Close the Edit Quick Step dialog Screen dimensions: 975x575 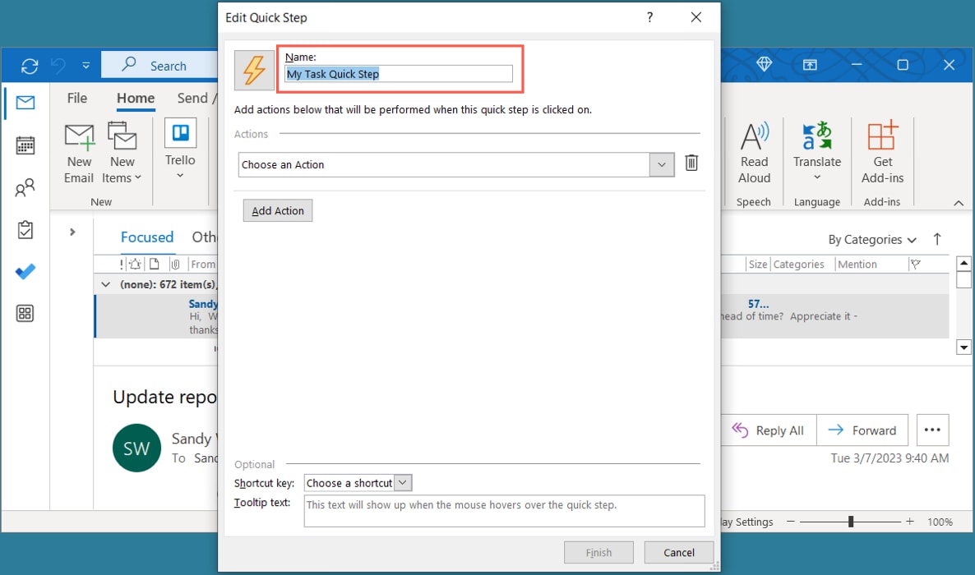[695, 17]
